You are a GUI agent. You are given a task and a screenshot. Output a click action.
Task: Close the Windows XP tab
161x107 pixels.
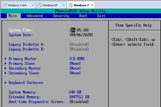[63, 5]
